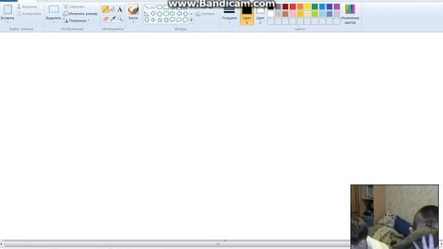Choose the down arrow shape
This screenshot has width=443, height=249.
pyautogui.click(x=147, y=20)
